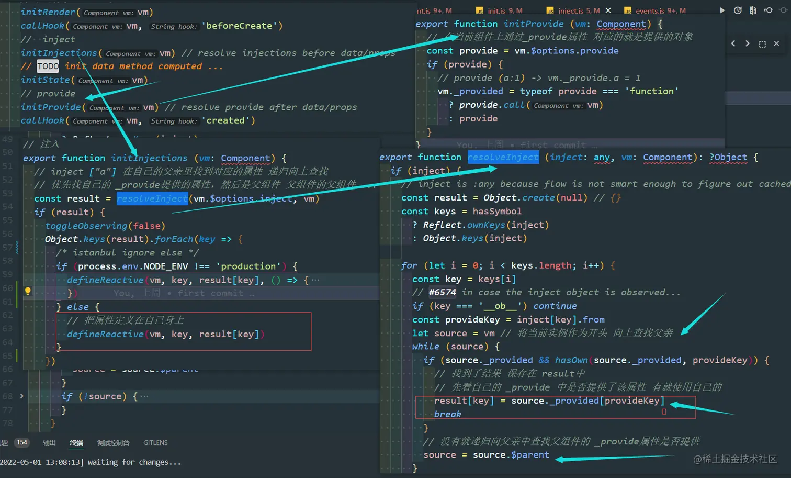Screen dimensions: 791x478
Task: Open file history with the clock-arrow icon
Action: pos(738,10)
